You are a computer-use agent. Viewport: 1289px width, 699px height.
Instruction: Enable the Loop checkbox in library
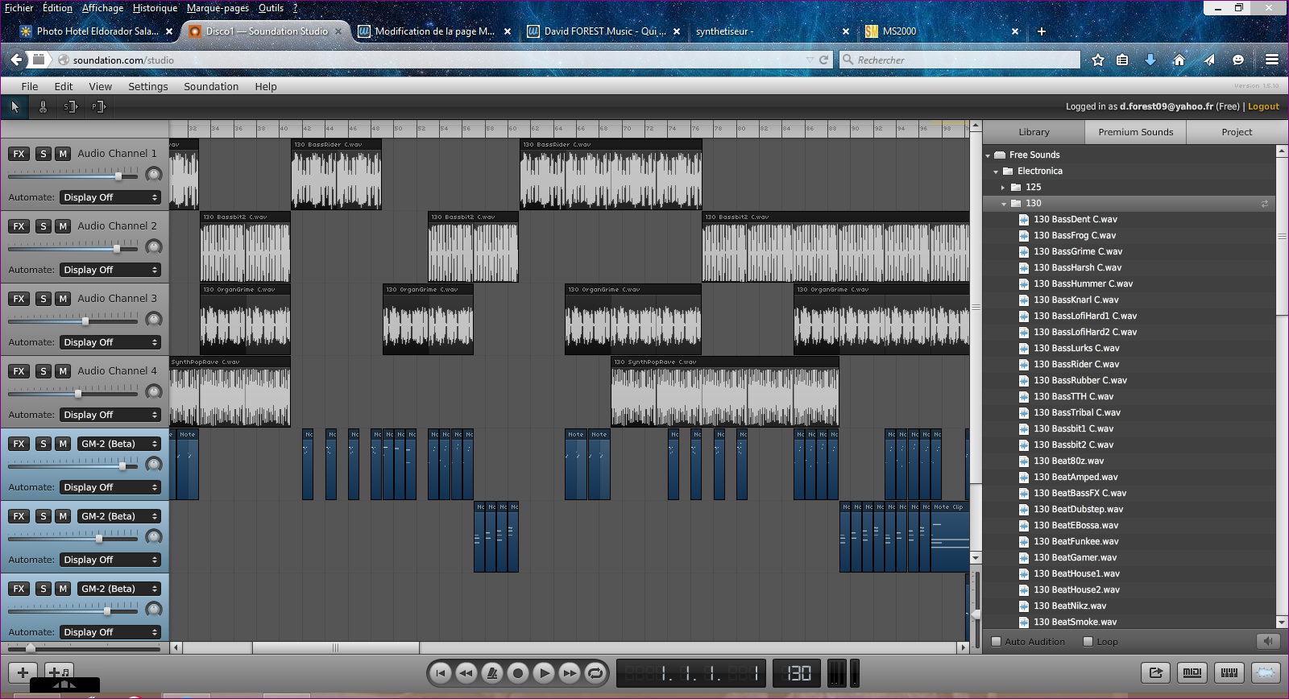[x=1088, y=642]
